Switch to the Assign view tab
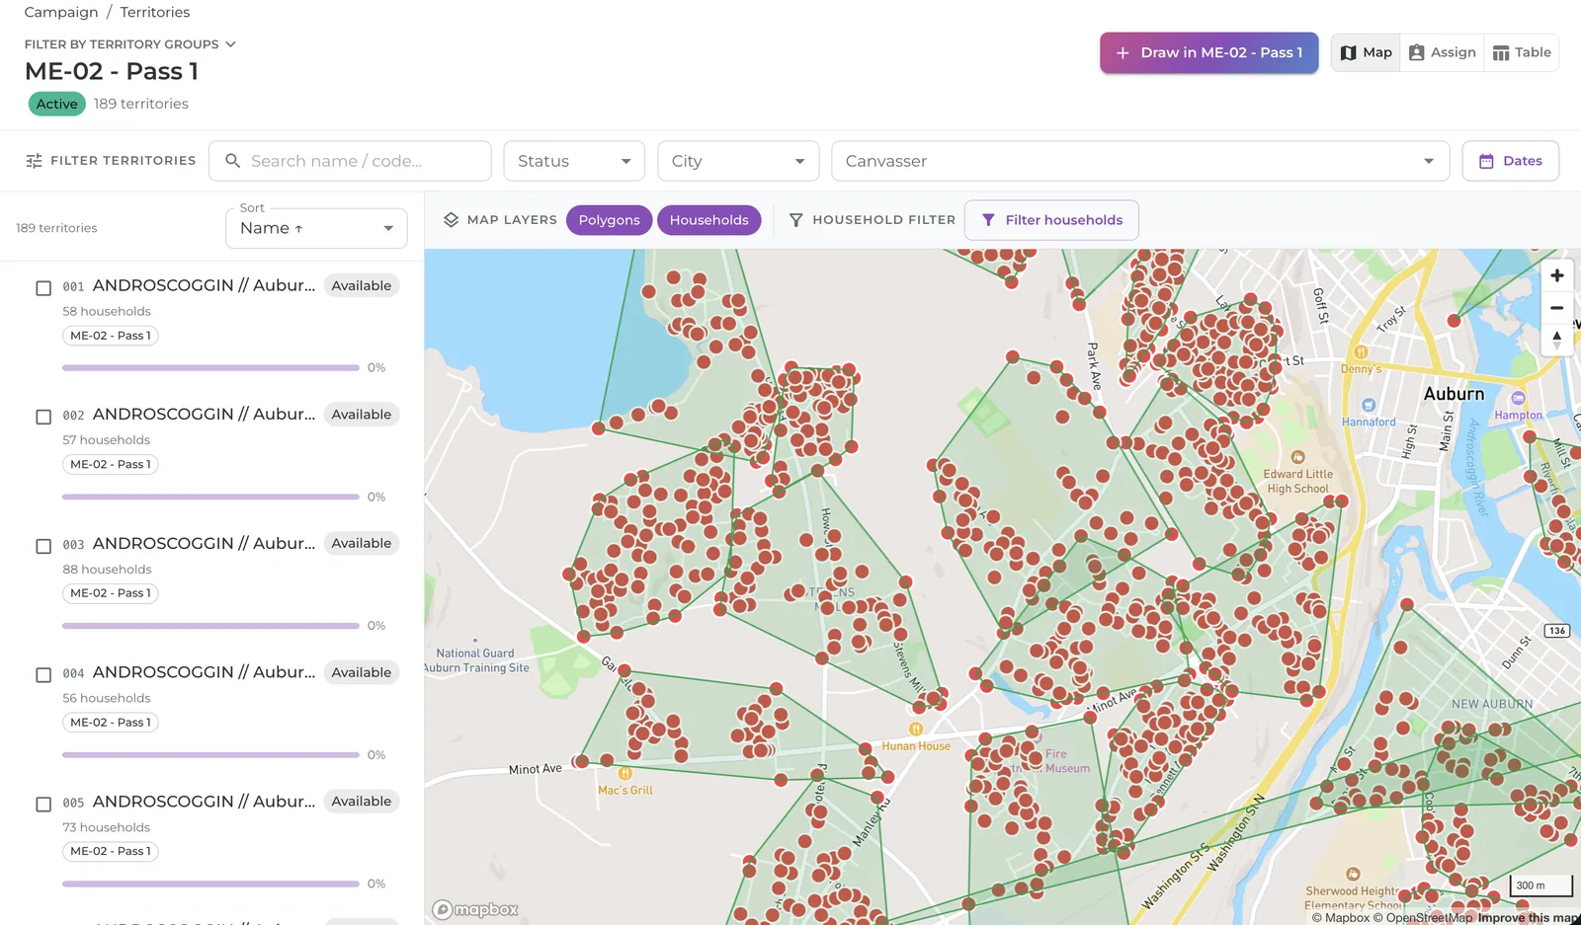1581x925 pixels. 1442,52
